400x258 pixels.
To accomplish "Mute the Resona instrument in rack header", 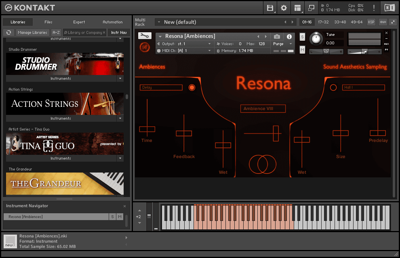I will (x=302, y=50).
